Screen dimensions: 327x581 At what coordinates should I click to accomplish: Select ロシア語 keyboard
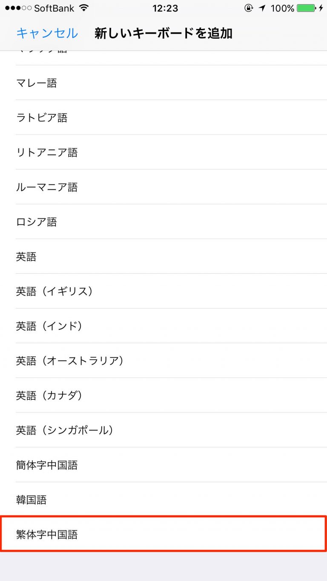[37, 222]
